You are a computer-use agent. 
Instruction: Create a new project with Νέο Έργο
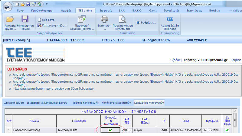coord(46,20)
